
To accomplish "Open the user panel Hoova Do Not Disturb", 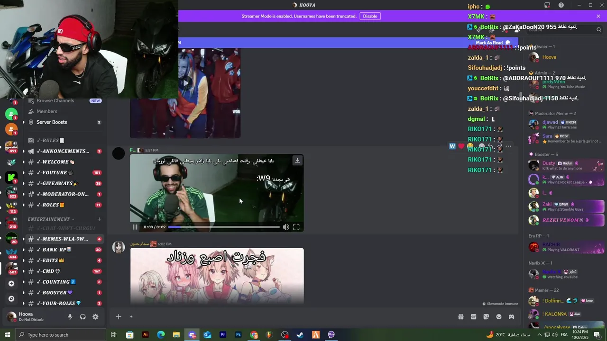I will point(33,317).
